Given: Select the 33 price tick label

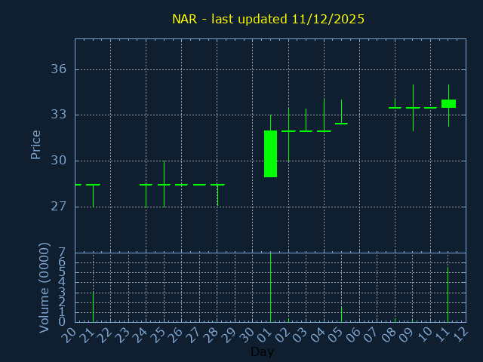Looking at the screenshot, I should click(x=58, y=115).
